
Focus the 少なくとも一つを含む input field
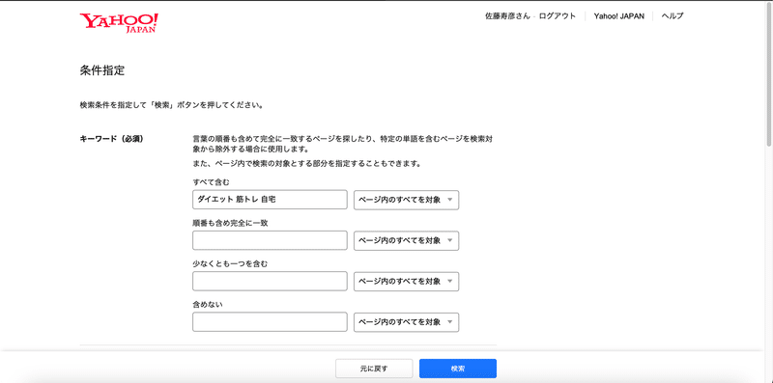(x=270, y=282)
